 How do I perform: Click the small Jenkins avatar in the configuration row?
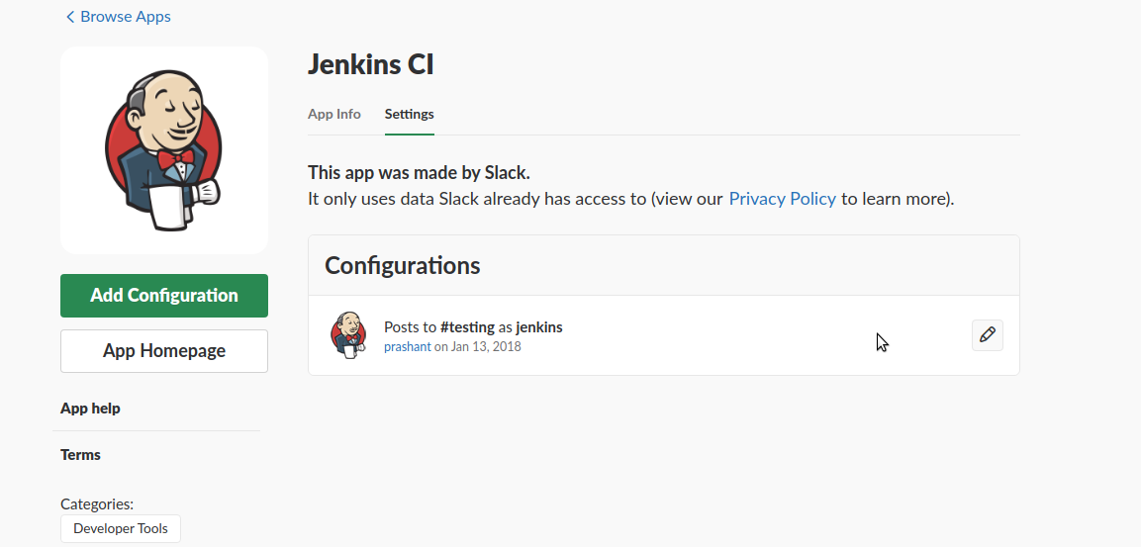348,335
